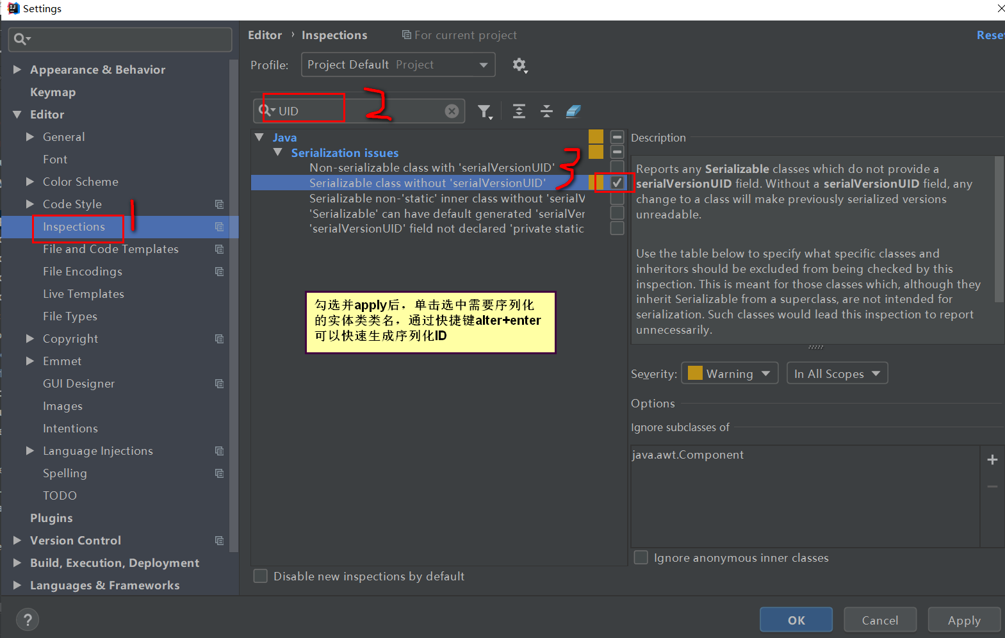Viewport: 1005px width, 638px height.
Task: Click the help question mark button
Action: click(x=27, y=620)
